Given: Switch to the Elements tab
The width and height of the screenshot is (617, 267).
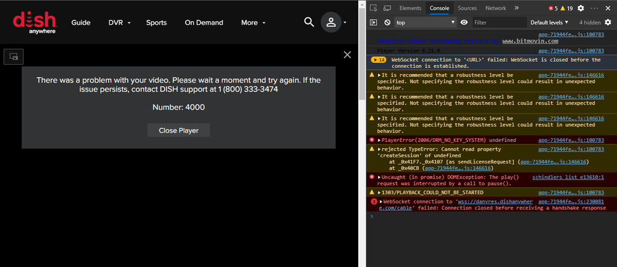Looking at the screenshot, I should pos(410,8).
